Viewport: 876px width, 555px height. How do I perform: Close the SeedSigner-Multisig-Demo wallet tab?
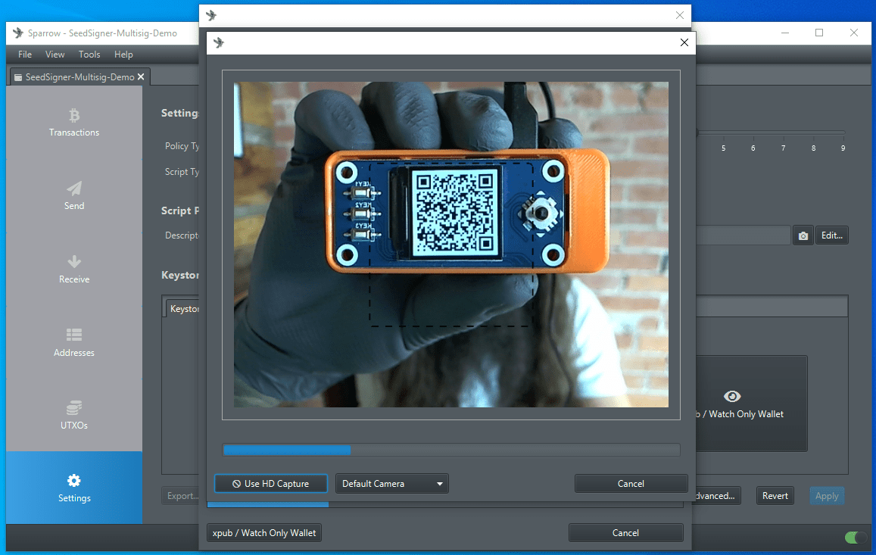tap(142, 76)
